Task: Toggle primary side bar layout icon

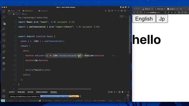Action: (x=121, y=7)
